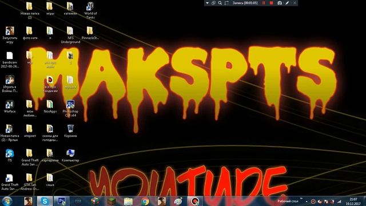This screenshot has width=366, height=206.
Task: Select the Корзина recycle bin
Action: [x=70, y=131]
